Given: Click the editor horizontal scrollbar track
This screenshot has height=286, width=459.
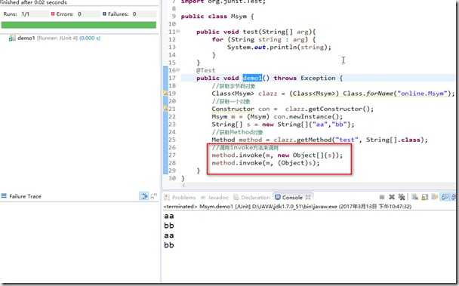Looking at the screenshot, I should coord(319,185).
